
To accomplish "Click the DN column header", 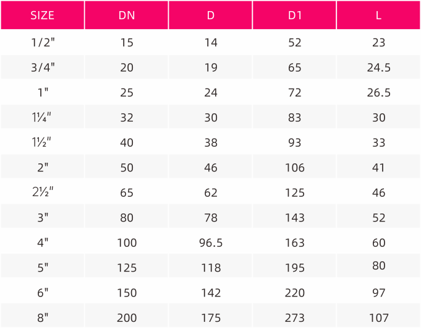I will 127,15.
